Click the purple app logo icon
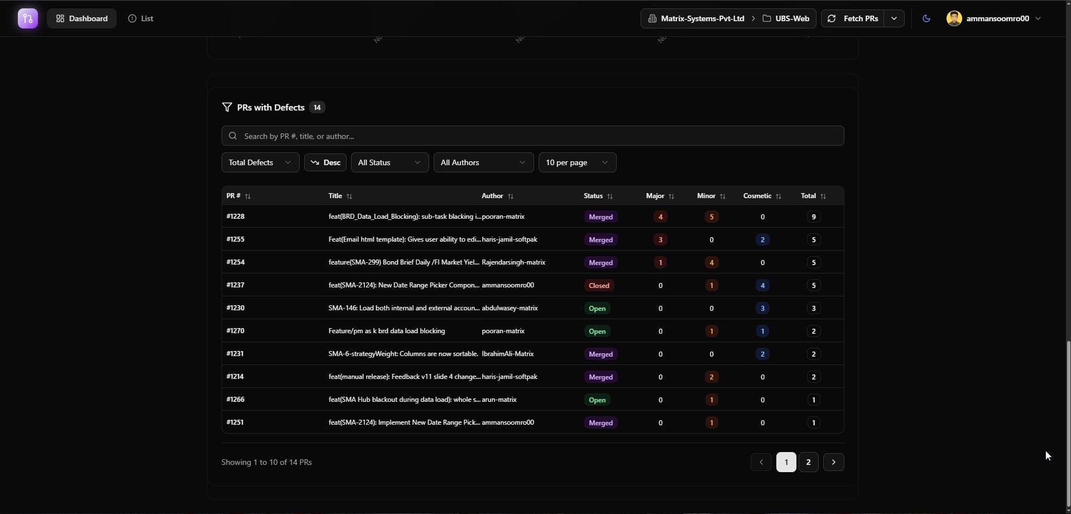This screenshot has width=1071, height=514. click(x=27, y=18)
